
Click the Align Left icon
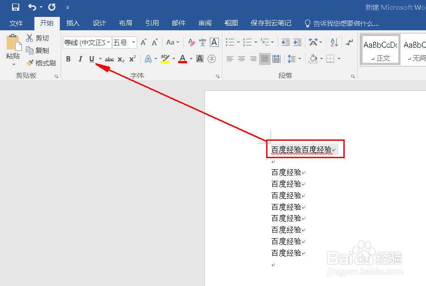[230, 58]
